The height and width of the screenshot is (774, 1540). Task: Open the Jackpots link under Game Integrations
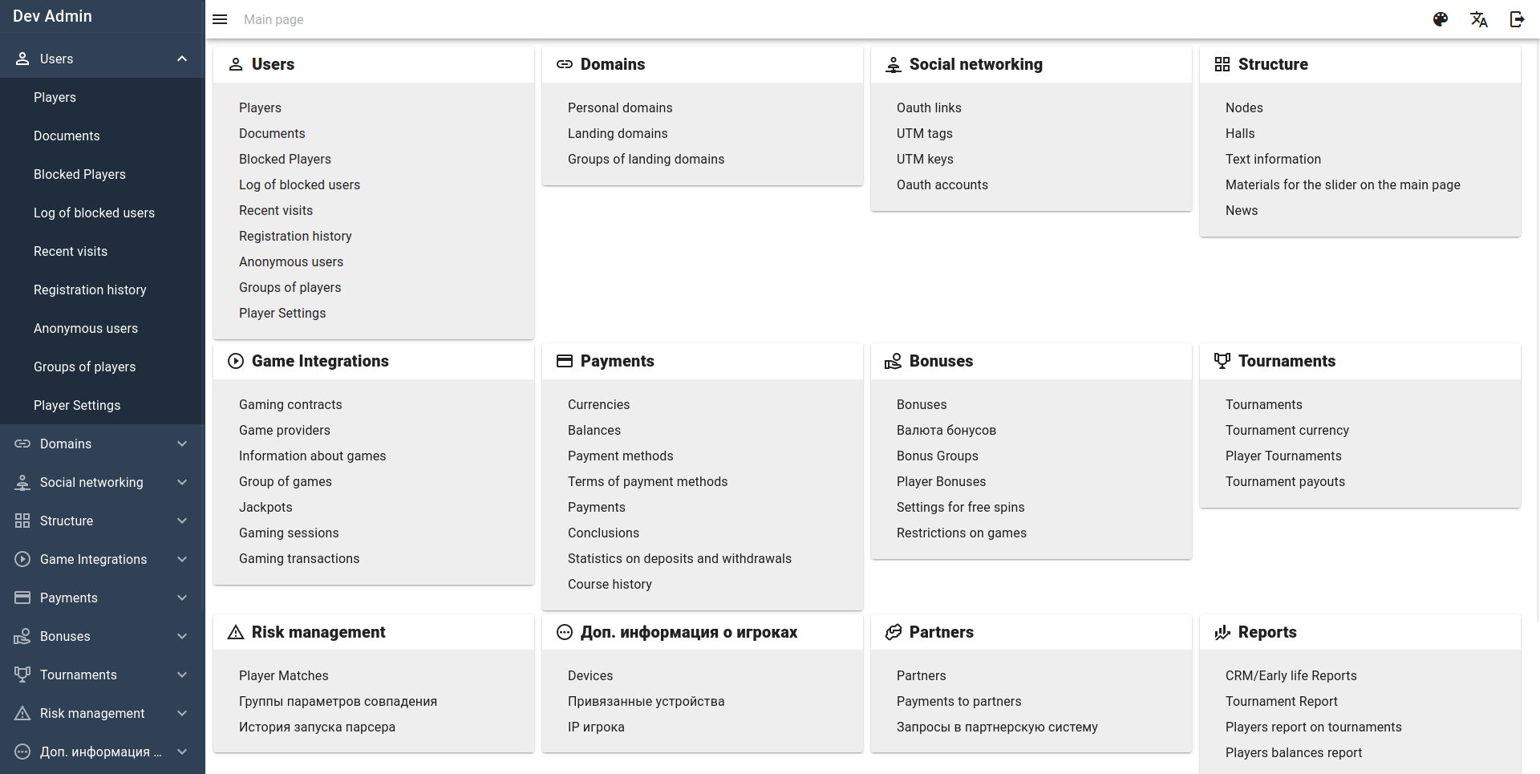(265, 507)
